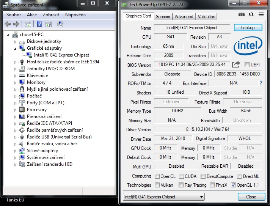Image resolution: width=270 pixels, height=206 pixels.
Task: Switch to the Validation tab
Action: click(x=206, y=17)
